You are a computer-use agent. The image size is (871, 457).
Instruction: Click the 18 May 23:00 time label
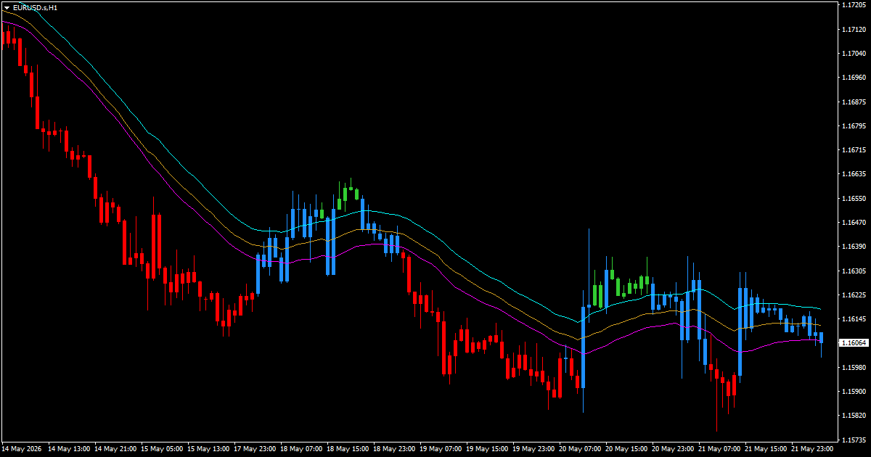[394, 449]
